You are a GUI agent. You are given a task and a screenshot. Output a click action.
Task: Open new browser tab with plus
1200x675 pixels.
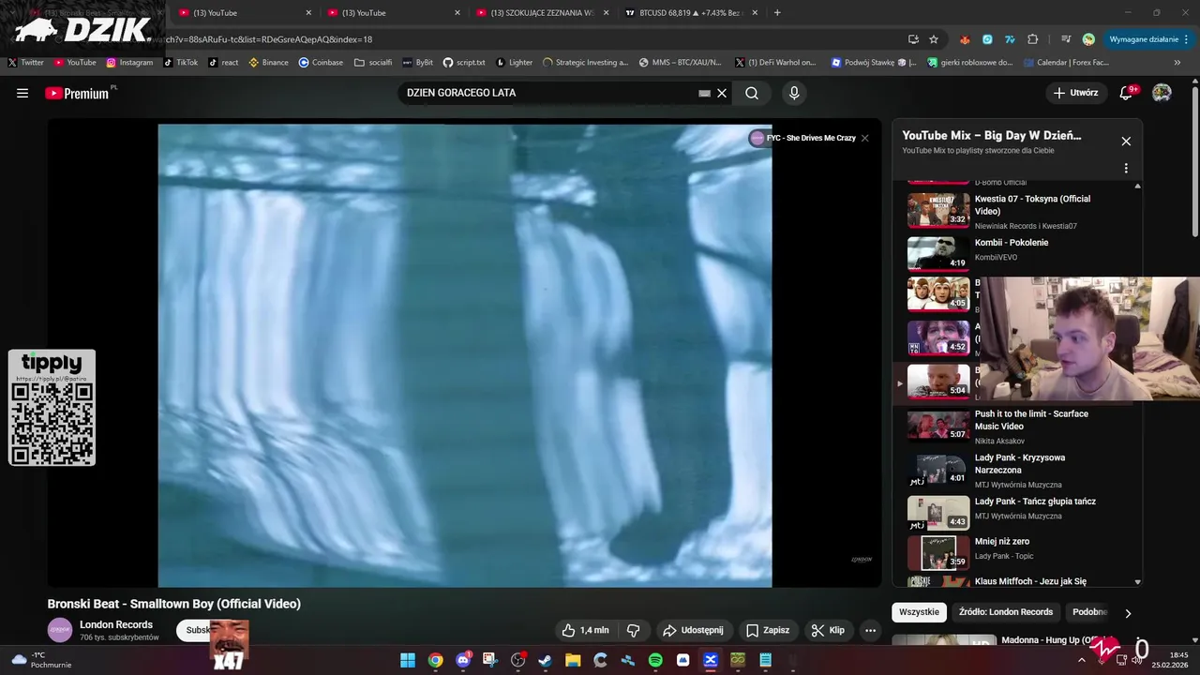point(777,12)
